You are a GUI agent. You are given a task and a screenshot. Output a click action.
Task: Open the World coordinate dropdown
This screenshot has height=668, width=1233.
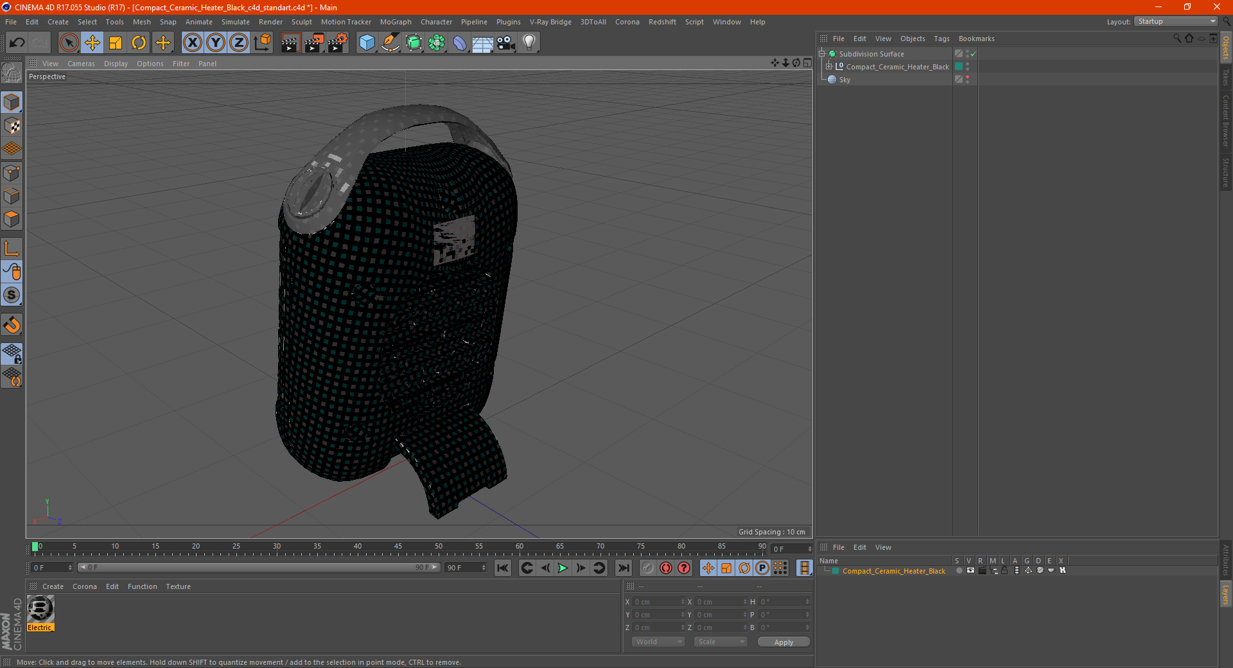tap(658, 642)
